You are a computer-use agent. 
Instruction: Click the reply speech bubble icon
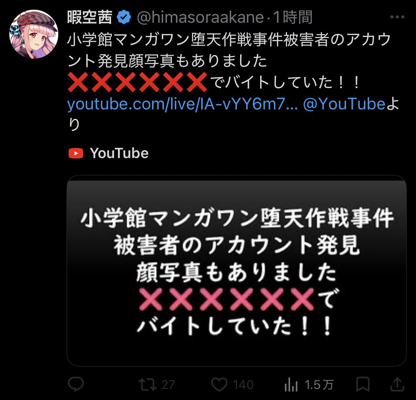(76, 384)
